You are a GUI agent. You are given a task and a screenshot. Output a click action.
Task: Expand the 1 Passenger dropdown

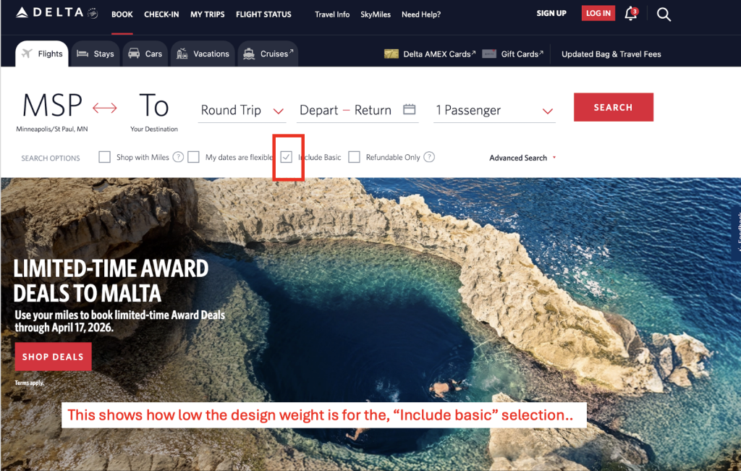point(494,111)
